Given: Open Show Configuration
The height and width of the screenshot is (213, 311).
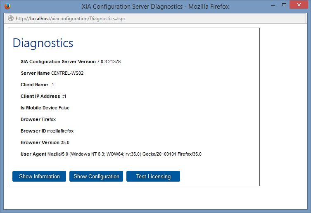Looking at the screenshot, I should coord(96,176).
